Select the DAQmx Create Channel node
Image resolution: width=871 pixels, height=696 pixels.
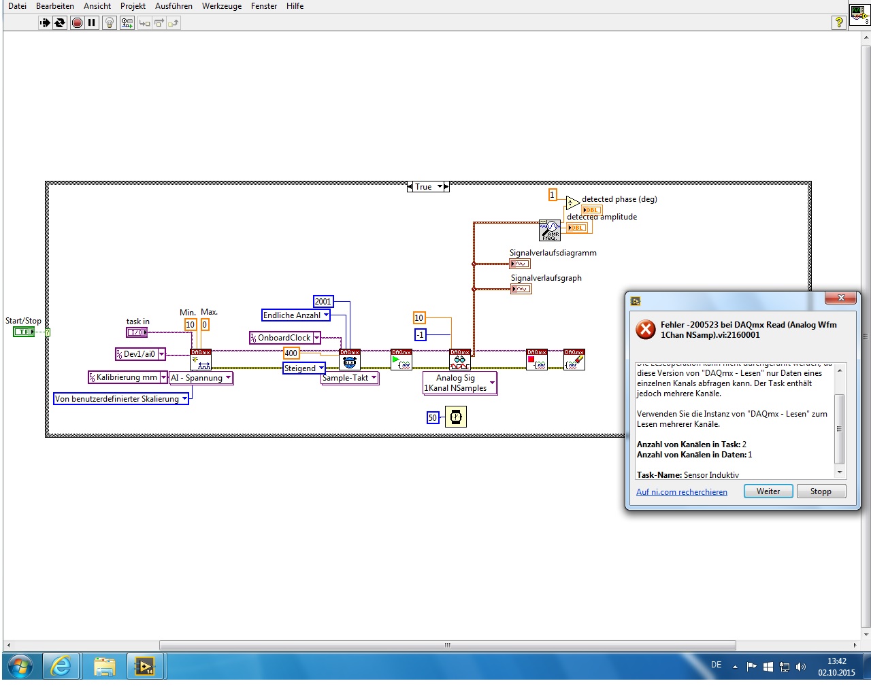tap(201, 360)
